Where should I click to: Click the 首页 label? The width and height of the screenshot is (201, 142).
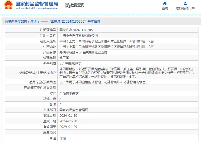coord(165,8)
